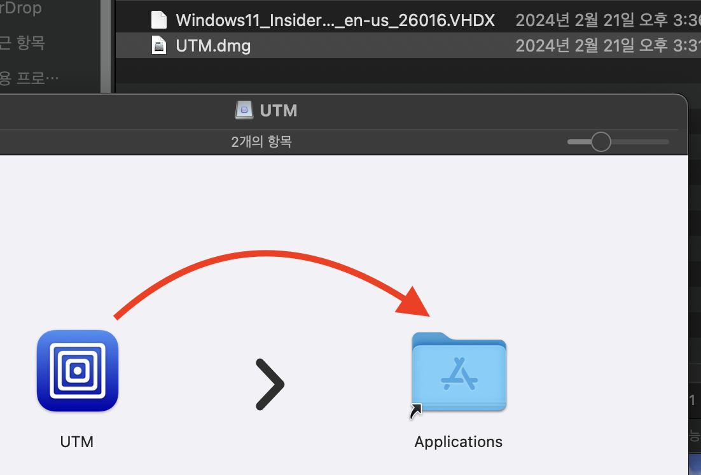Click VHDX file date modified cell
The width and height of the screenshot is (701, 475).
pyautogui.click(x=608, y=20)
